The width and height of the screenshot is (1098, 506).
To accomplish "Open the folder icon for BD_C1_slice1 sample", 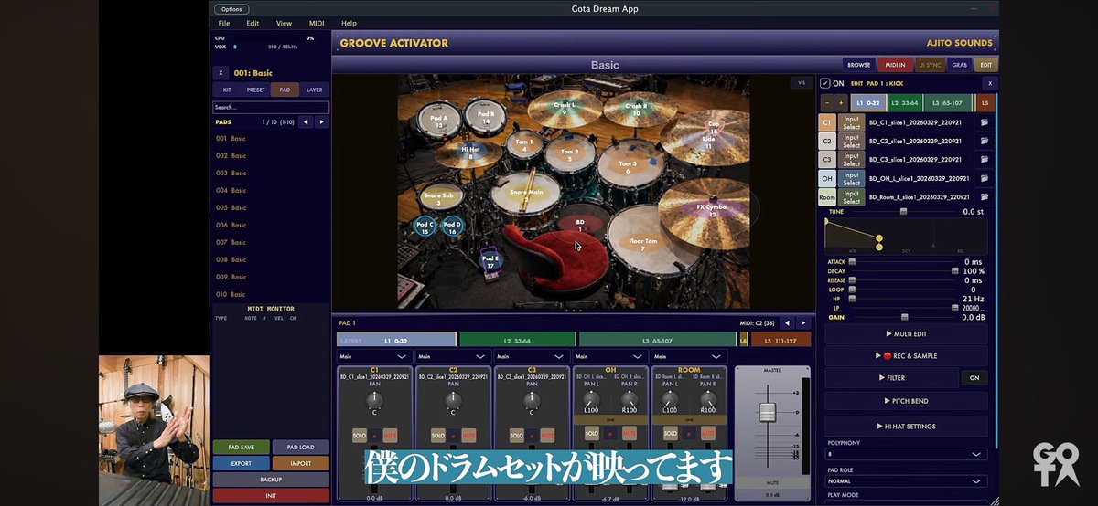I will click(x=985, y=121).
